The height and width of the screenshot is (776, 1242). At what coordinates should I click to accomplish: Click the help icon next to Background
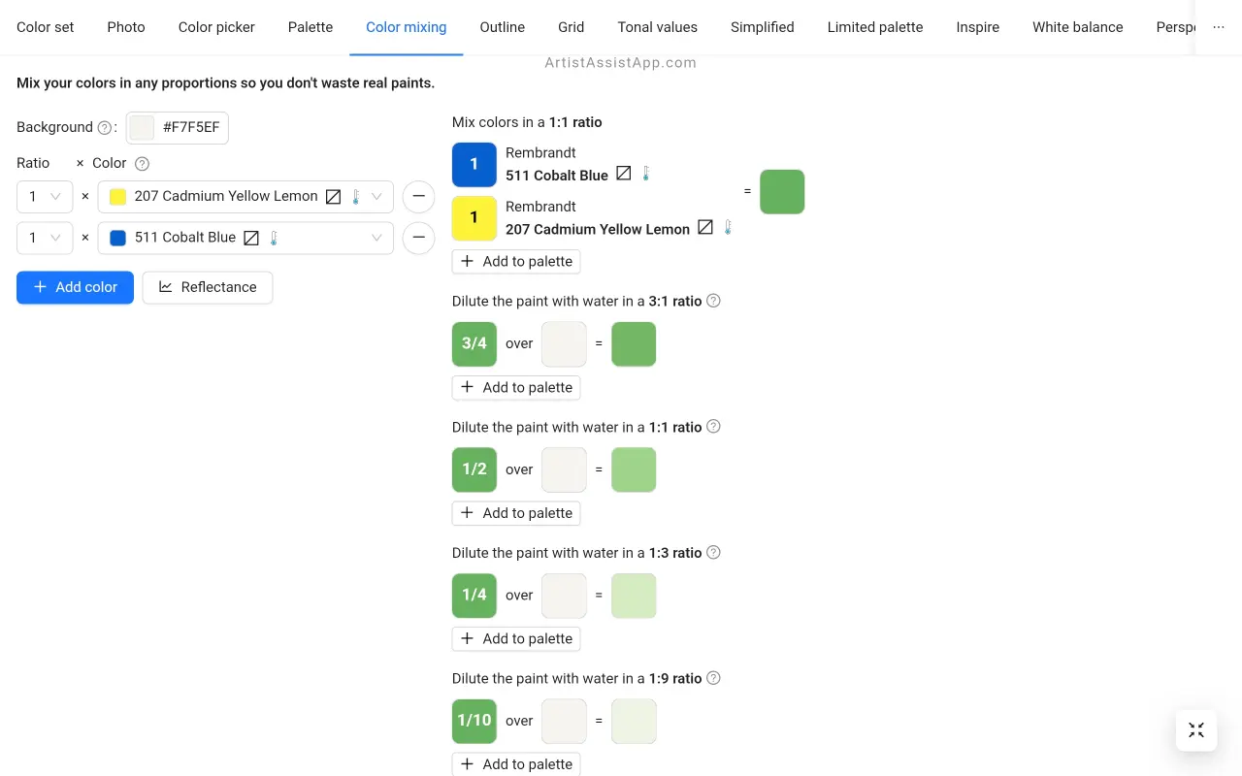105,128
